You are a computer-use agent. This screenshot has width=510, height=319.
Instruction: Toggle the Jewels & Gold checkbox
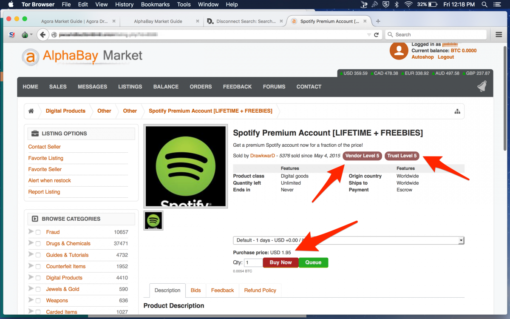pyautogui.click(x=38, y=289)
